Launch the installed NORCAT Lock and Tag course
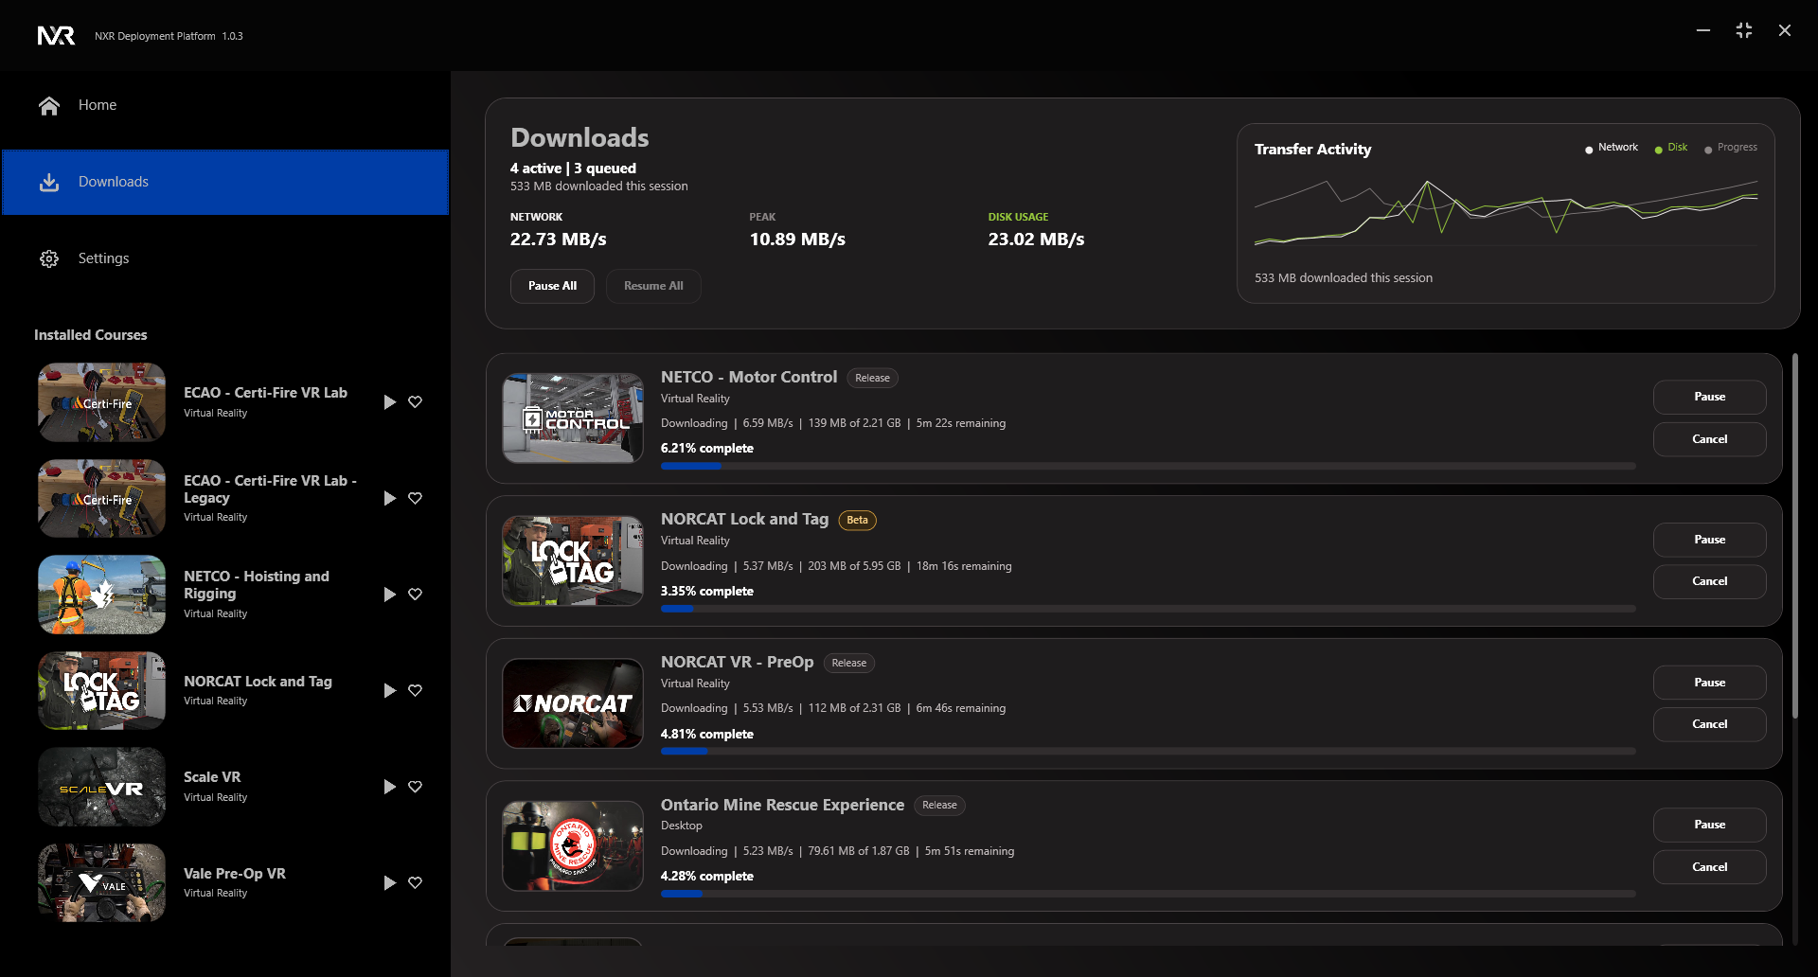The width and height of the screenshot is (1818, 977). [389, 691]
